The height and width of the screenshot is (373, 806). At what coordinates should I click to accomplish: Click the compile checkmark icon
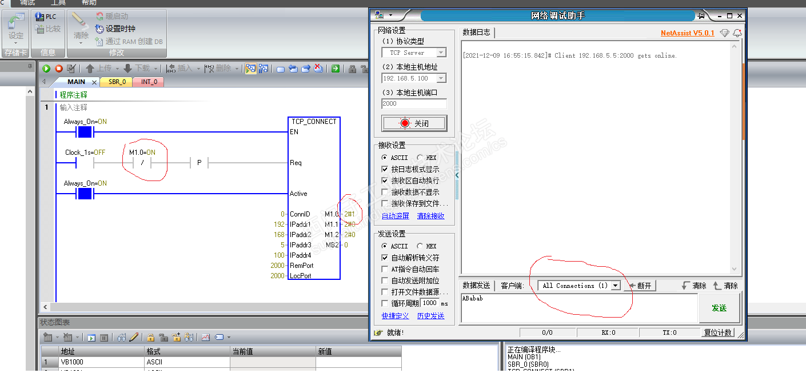pos(71,69)
